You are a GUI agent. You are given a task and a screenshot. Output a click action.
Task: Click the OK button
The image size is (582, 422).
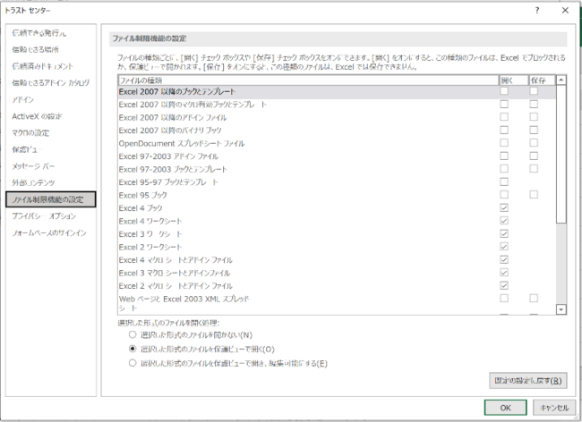(x=505, y=408)
